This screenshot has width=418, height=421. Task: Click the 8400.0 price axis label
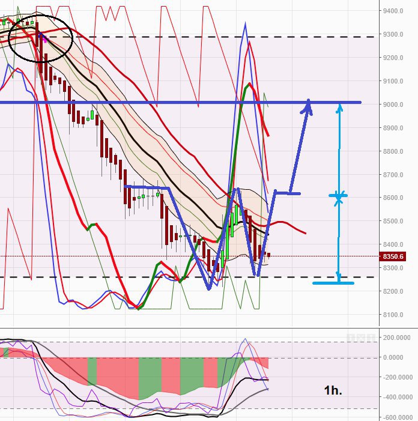point(393,244)
